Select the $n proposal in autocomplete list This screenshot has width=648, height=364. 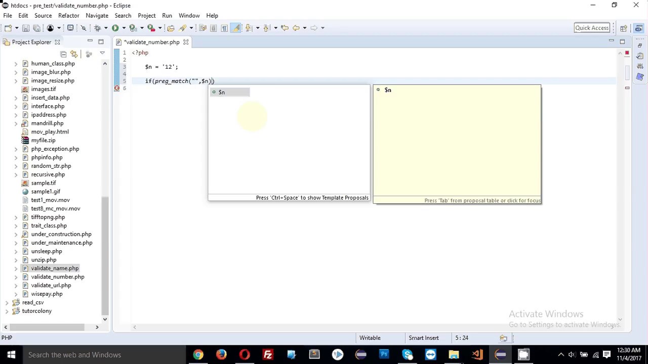point(230,92)
